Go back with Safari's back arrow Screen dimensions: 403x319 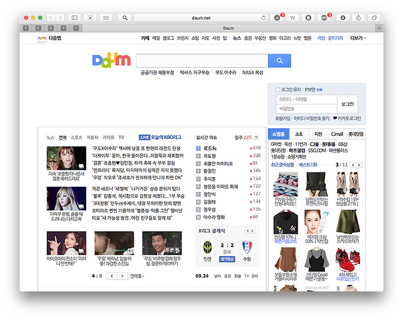click(x=51, y=17)
